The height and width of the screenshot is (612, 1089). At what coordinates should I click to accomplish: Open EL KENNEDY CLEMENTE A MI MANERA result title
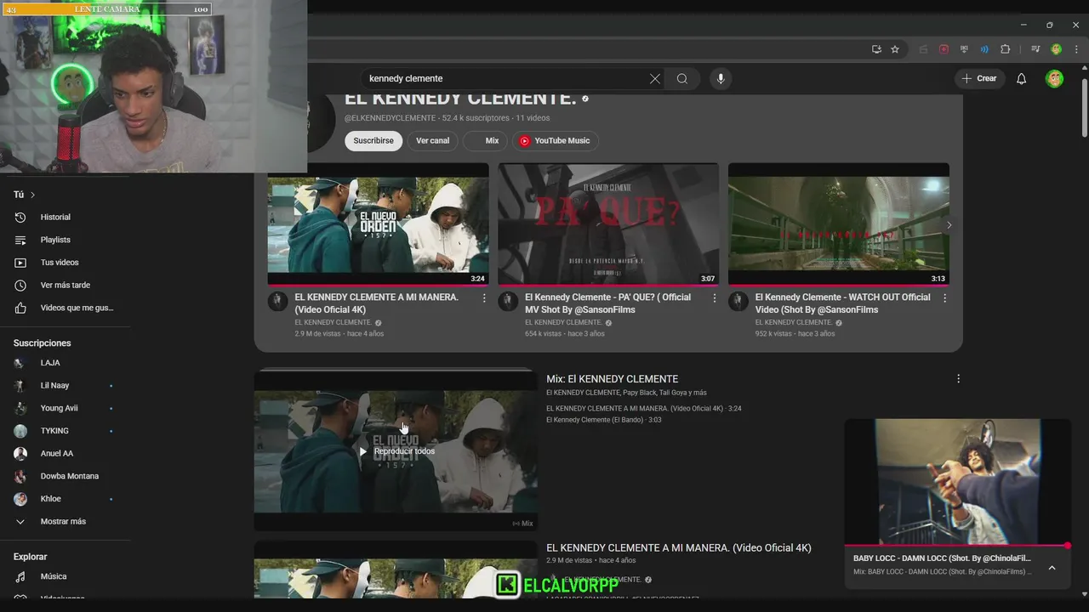[x=678, y=548]
